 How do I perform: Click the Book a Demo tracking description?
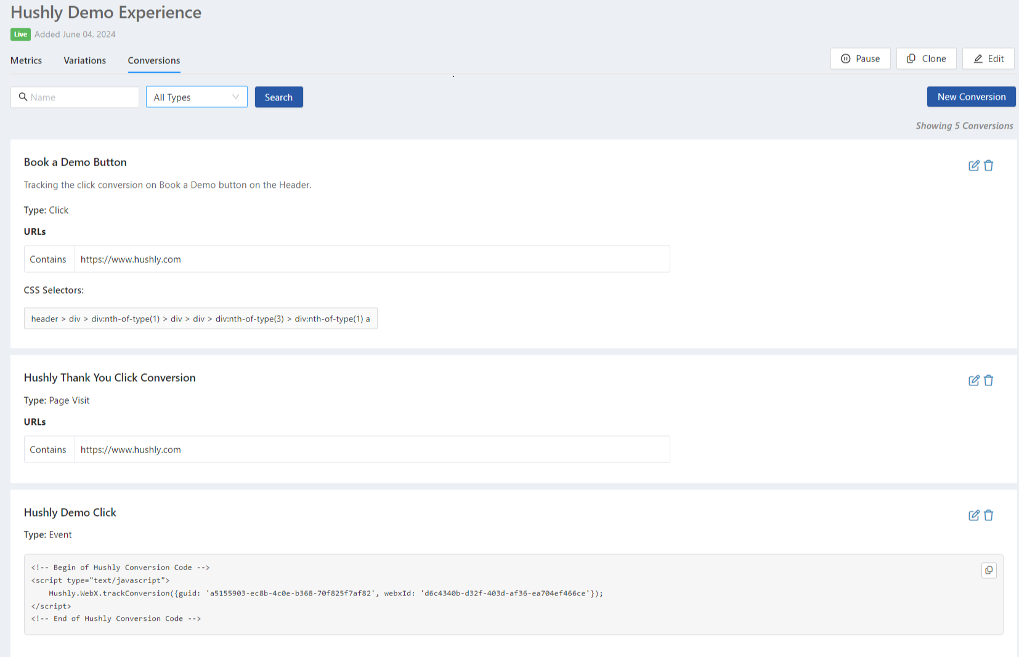168,185
